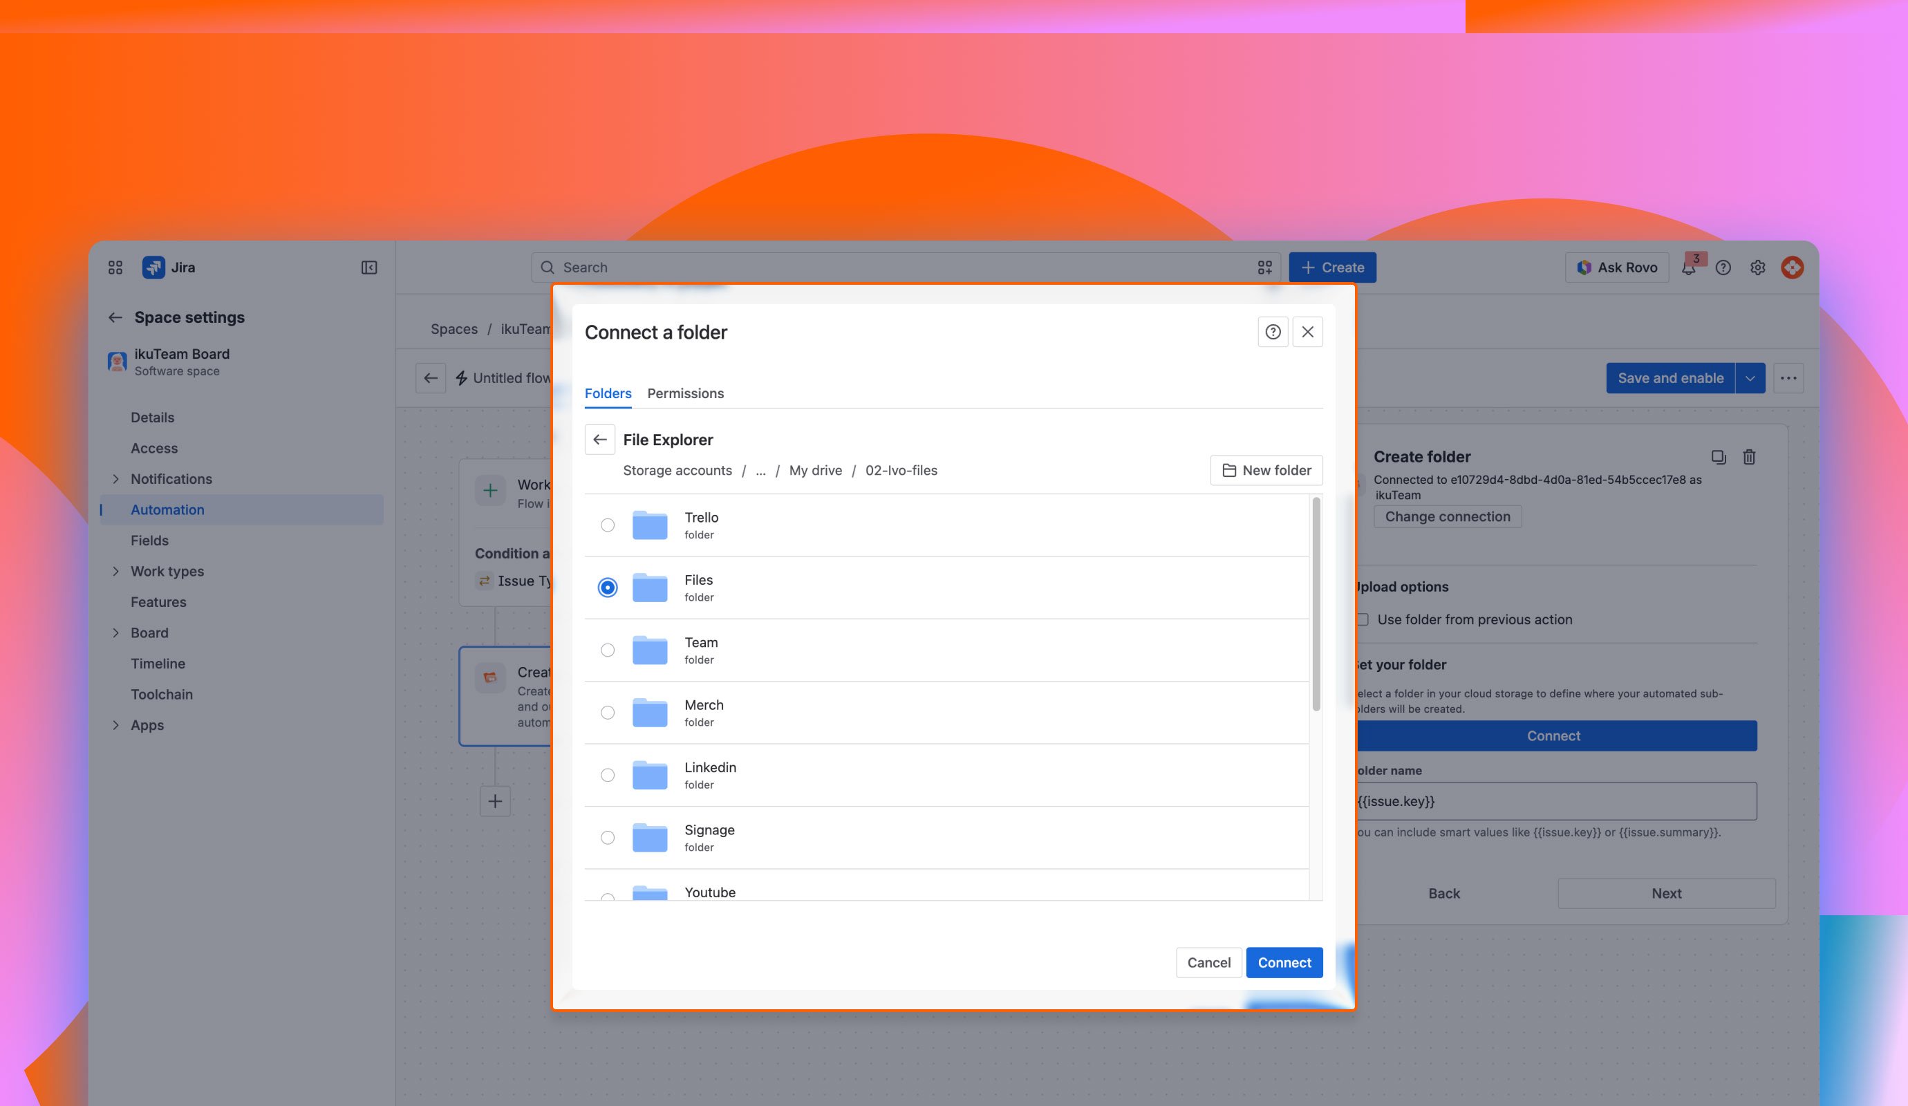Open Access settings item
Image resolution: width=1908 pixels, height=1106 pixels.
click(154, 448)
